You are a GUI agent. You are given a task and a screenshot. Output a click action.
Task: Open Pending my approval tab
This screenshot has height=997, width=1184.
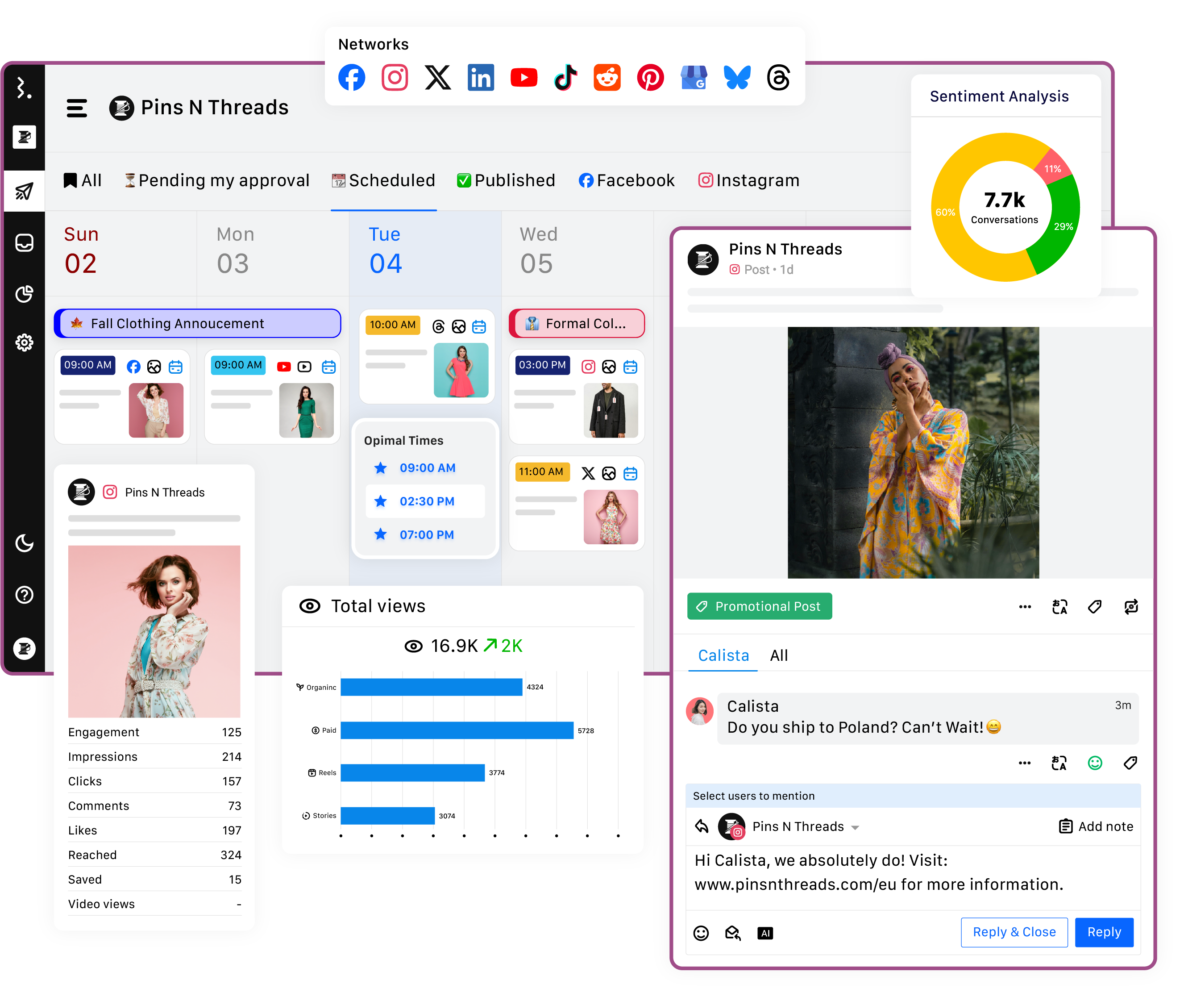[x=217, y=180]
